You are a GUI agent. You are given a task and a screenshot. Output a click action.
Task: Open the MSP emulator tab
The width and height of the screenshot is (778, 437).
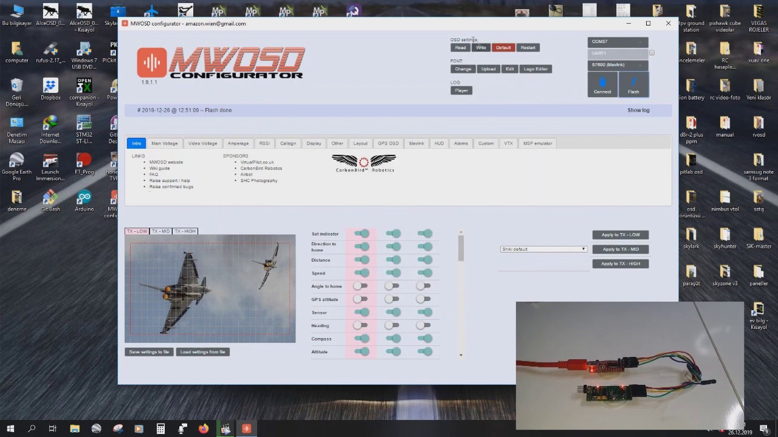point(538,143)
